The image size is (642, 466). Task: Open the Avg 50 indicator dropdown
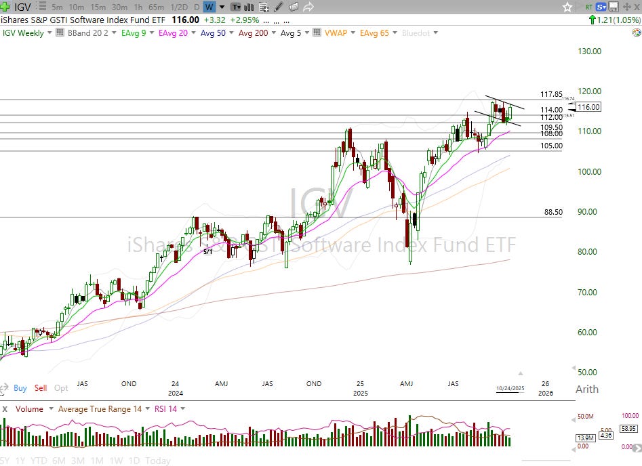coord(231,33)
